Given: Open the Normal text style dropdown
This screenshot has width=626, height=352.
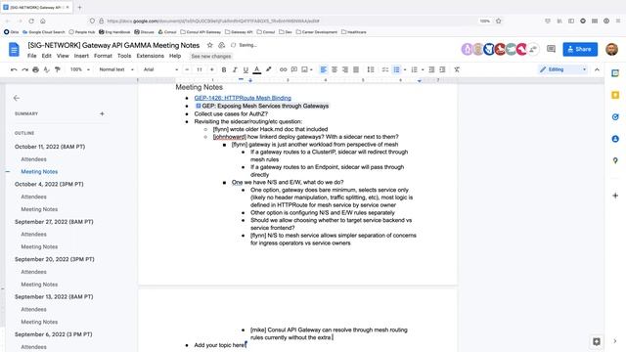Looking at the screenshot, I should coord(116,69).
